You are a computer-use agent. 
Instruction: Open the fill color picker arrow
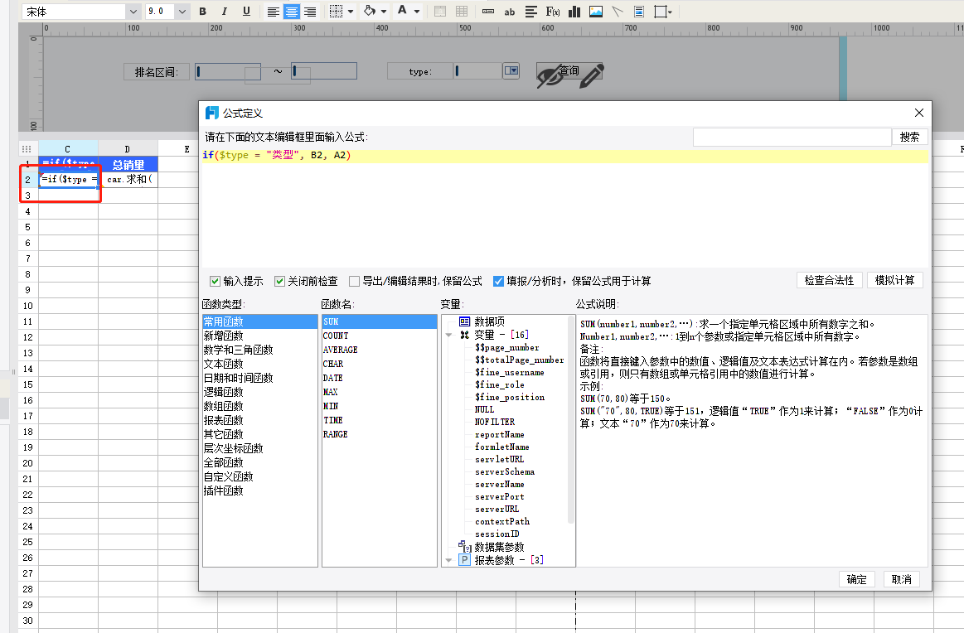click(384, 12)
